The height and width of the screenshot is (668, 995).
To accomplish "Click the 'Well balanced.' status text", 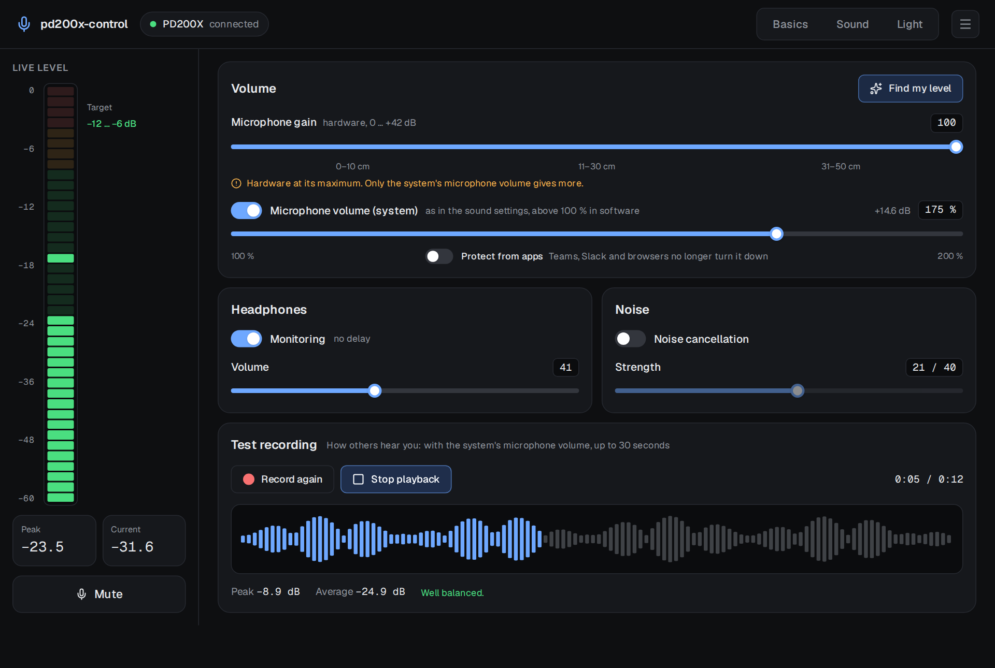I will pyautogui.click(x=452, y=592).
